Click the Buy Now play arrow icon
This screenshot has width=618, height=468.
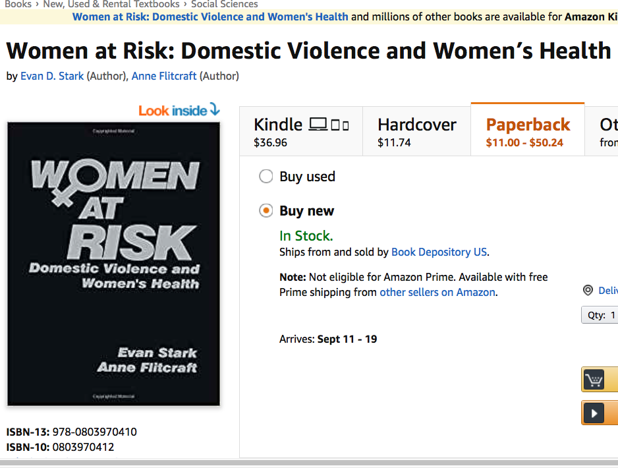594,413
